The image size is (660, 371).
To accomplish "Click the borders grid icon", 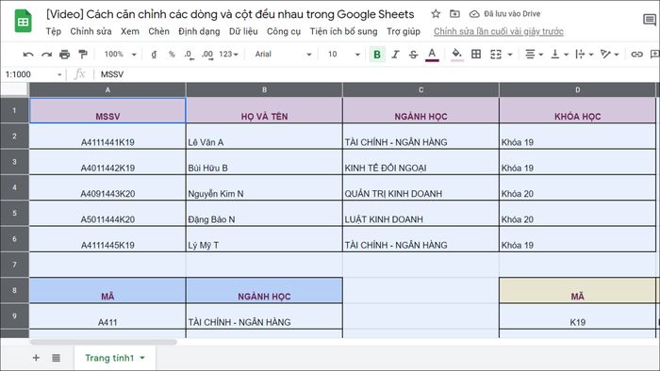I will click(476, 55).
